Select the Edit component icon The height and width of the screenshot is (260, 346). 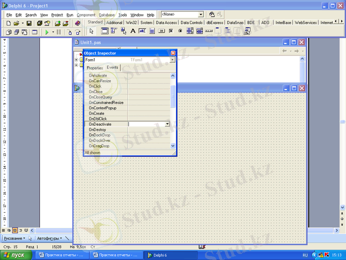tap(142, 31)
